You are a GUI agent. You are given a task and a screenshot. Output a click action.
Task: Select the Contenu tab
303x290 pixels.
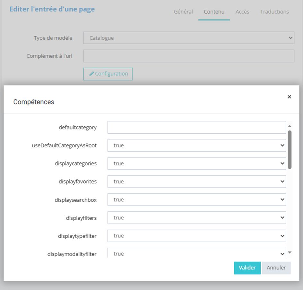click(214, 12)
